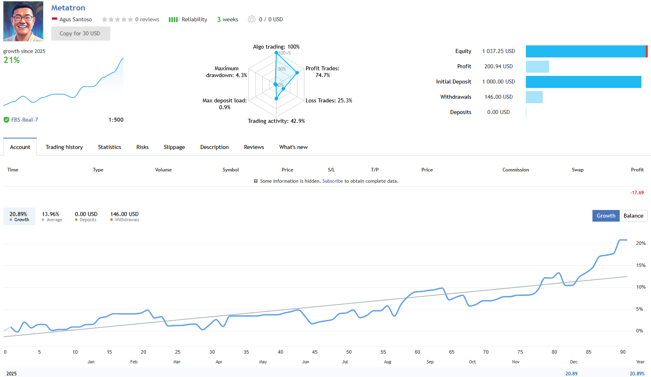The width and height of the screenshot is (651, 377).
Task: Click the Agus Santoso author name
Action: 75,19
